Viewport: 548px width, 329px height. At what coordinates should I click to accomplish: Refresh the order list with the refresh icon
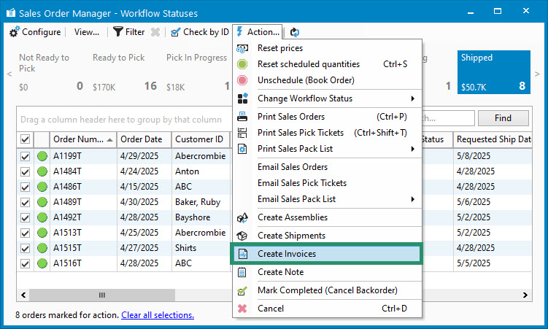click(295, 32)
